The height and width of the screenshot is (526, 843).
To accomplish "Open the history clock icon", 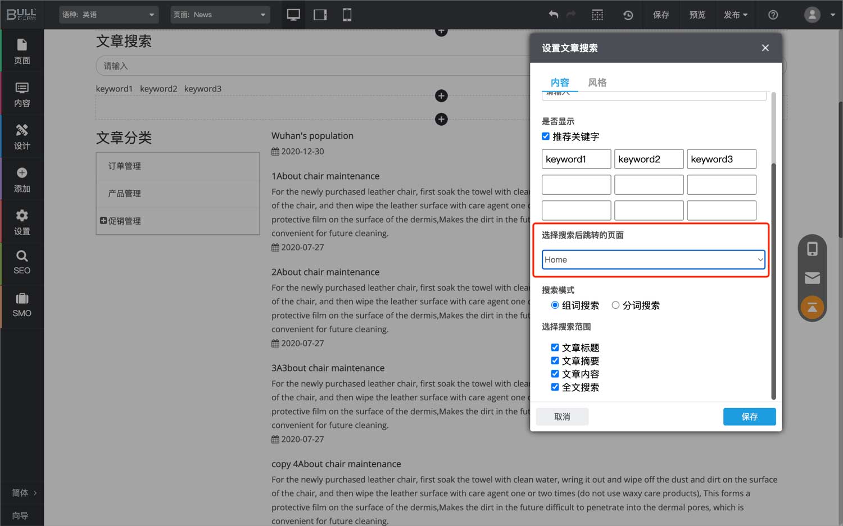I will pos(628,15).
